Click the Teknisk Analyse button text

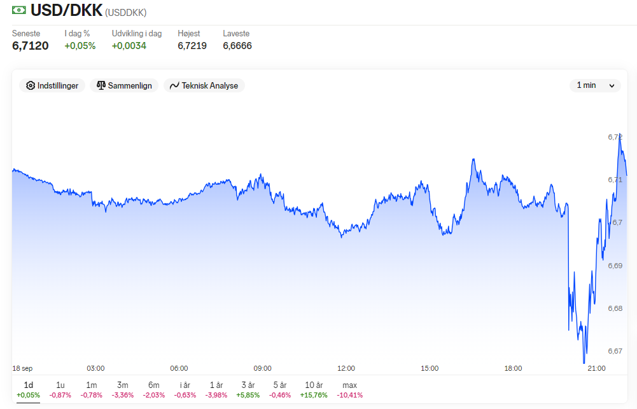[x=209, y=85]
